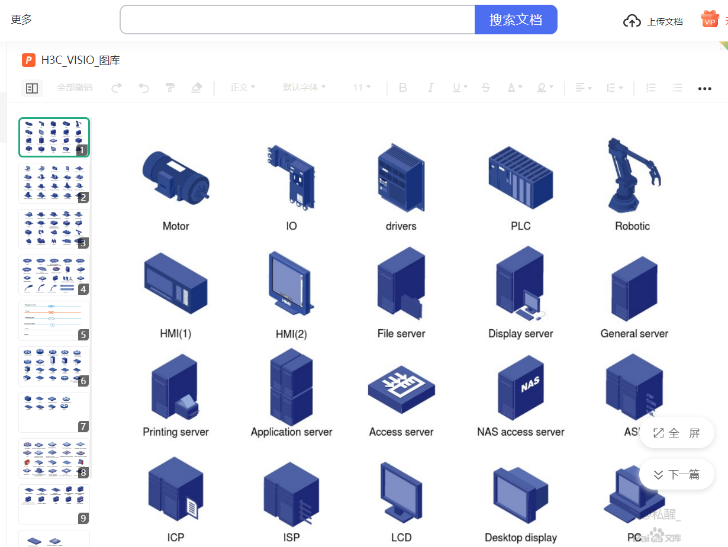The image size is (728, 547).
Task: Open the 正文 paragraph style dropdown
Action: point(243,88)
